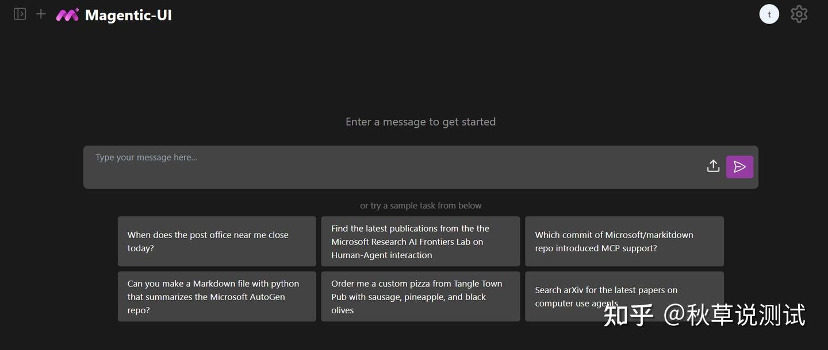This screenshot has height=350, width=828.
Task: Select the AI Frontiers Lab publications task
Action: click(420, 241)
